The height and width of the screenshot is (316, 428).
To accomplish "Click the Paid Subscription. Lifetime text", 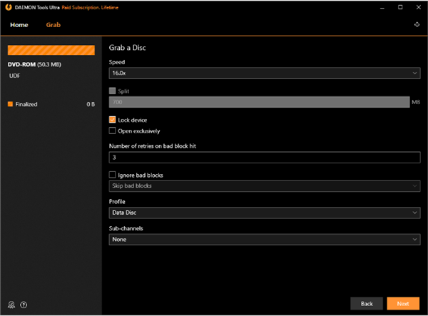I will pyautogui.click(x=90, y=8).
